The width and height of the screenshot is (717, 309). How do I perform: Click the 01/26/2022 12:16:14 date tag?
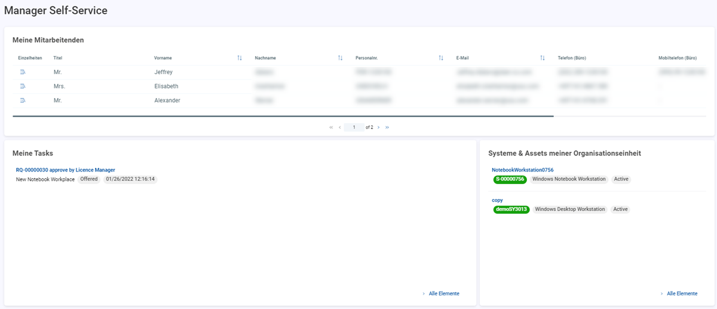[x=130, y=179]
